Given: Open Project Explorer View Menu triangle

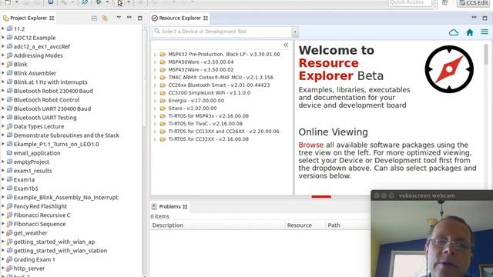Looking at the screenshot, I should tap(119, 18).
